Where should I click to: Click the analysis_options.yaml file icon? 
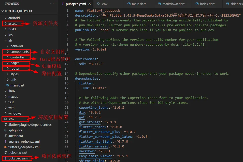6,141
